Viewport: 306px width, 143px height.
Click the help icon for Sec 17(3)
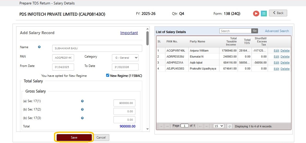(x=82, y=118)
